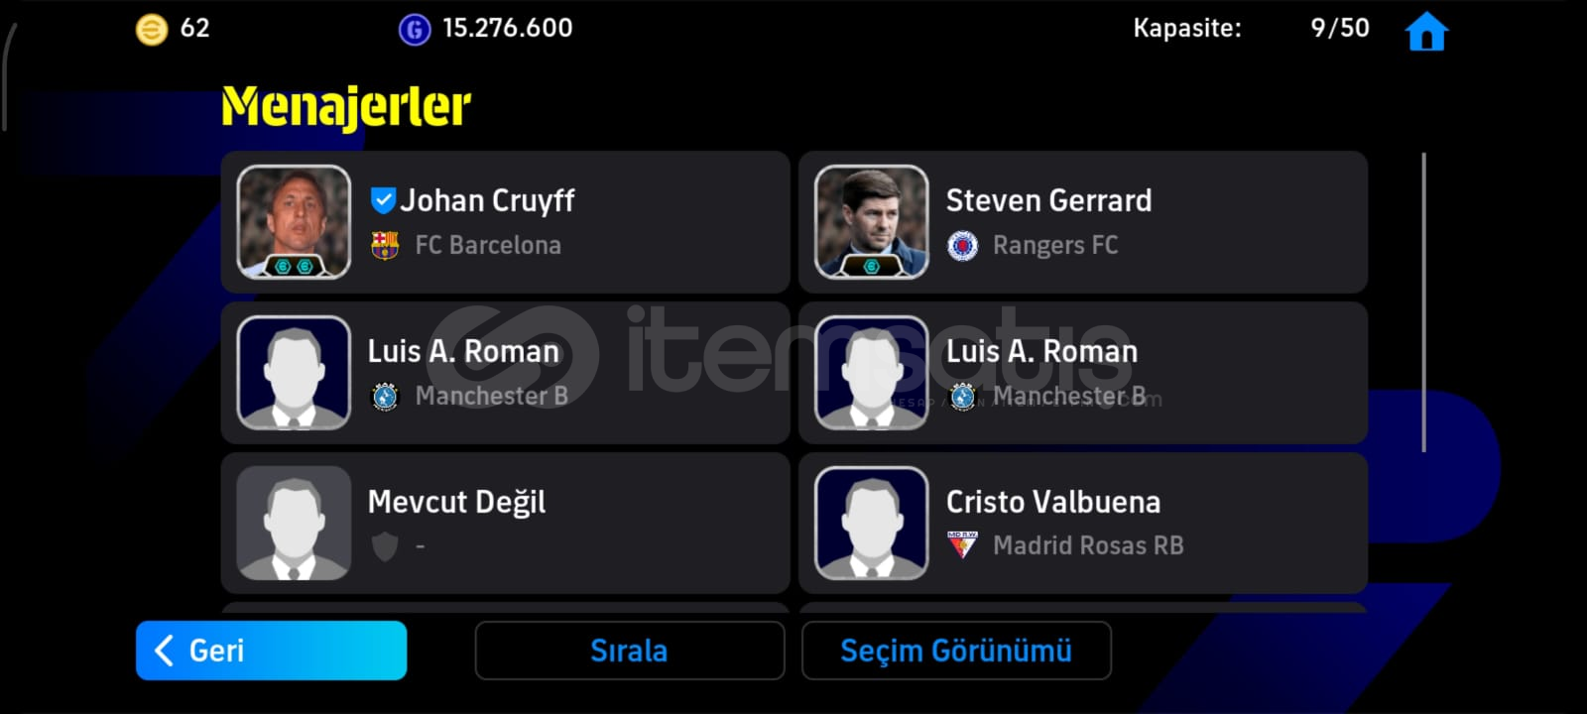Tap the 15.276.600 GP balance
Viewport: 1587px width, 714px height.
pos(508,28)
